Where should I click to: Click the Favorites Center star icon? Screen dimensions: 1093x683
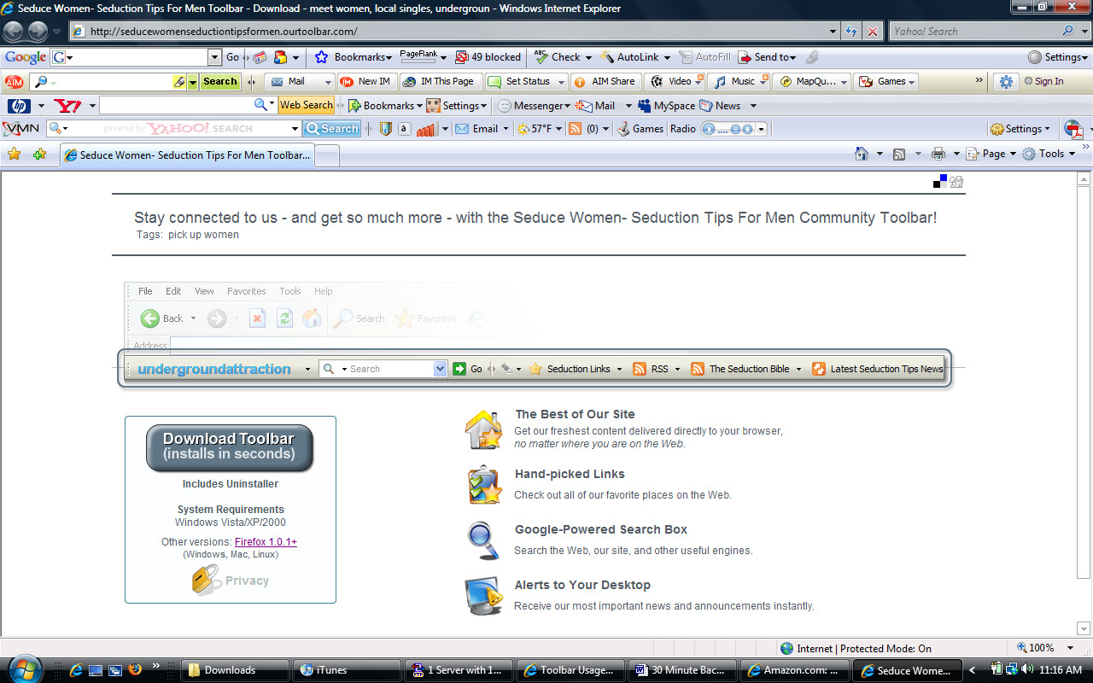[14, 155]
